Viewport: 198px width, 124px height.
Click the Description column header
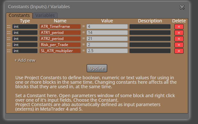150,21
